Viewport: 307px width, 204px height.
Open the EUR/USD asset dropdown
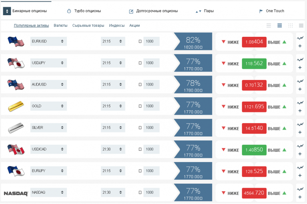(48, 41)
